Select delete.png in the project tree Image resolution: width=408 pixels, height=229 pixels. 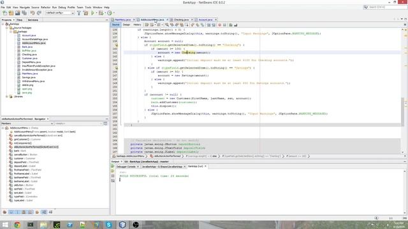click(x=27, y=85)
